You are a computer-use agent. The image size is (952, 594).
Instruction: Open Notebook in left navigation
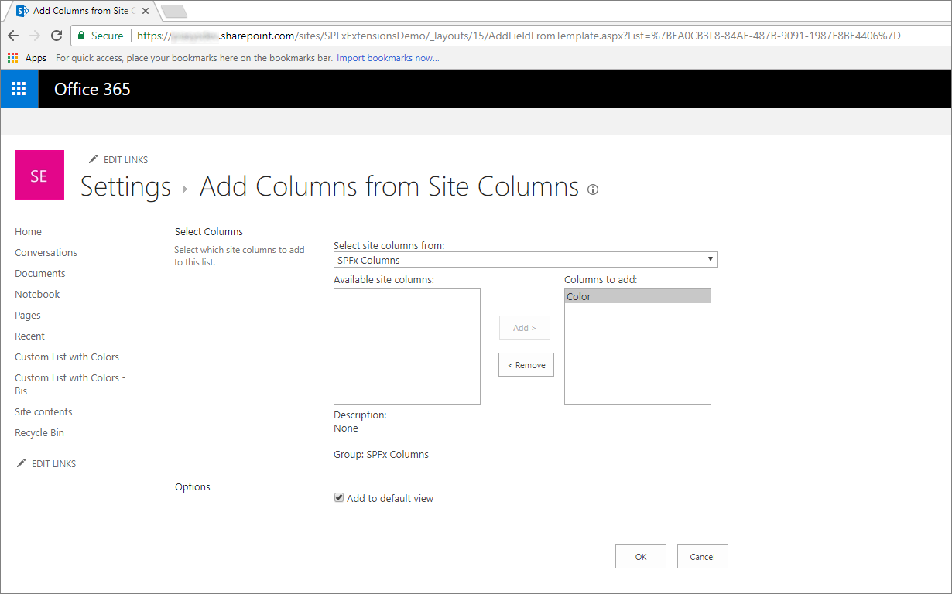click(37, 294)
